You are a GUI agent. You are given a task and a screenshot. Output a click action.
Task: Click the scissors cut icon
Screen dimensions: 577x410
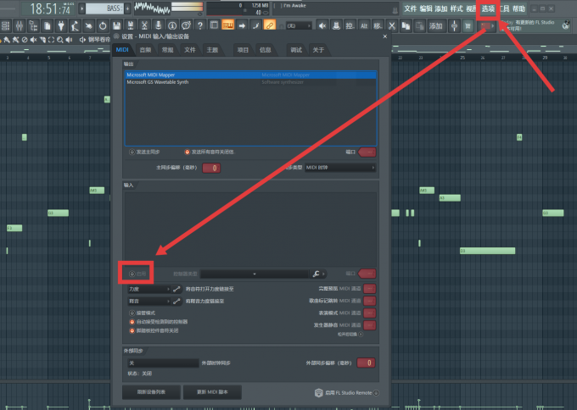coord(392,25)
